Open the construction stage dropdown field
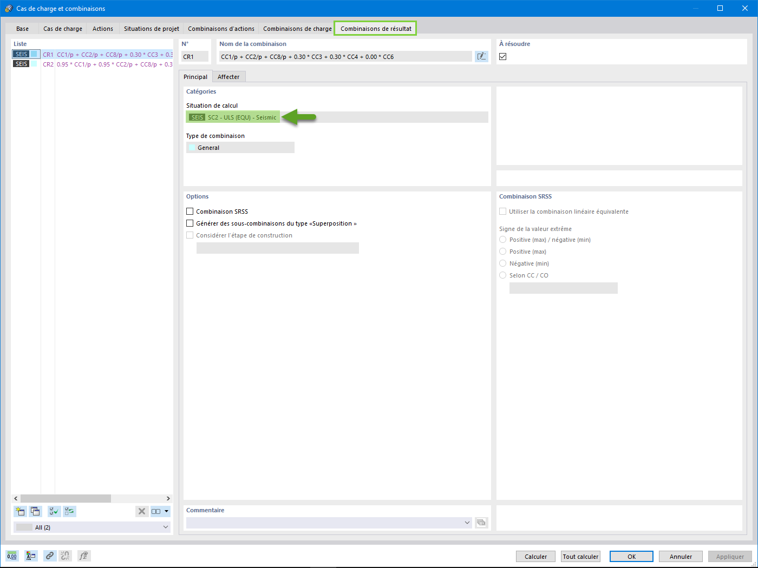 coord(278,248)
